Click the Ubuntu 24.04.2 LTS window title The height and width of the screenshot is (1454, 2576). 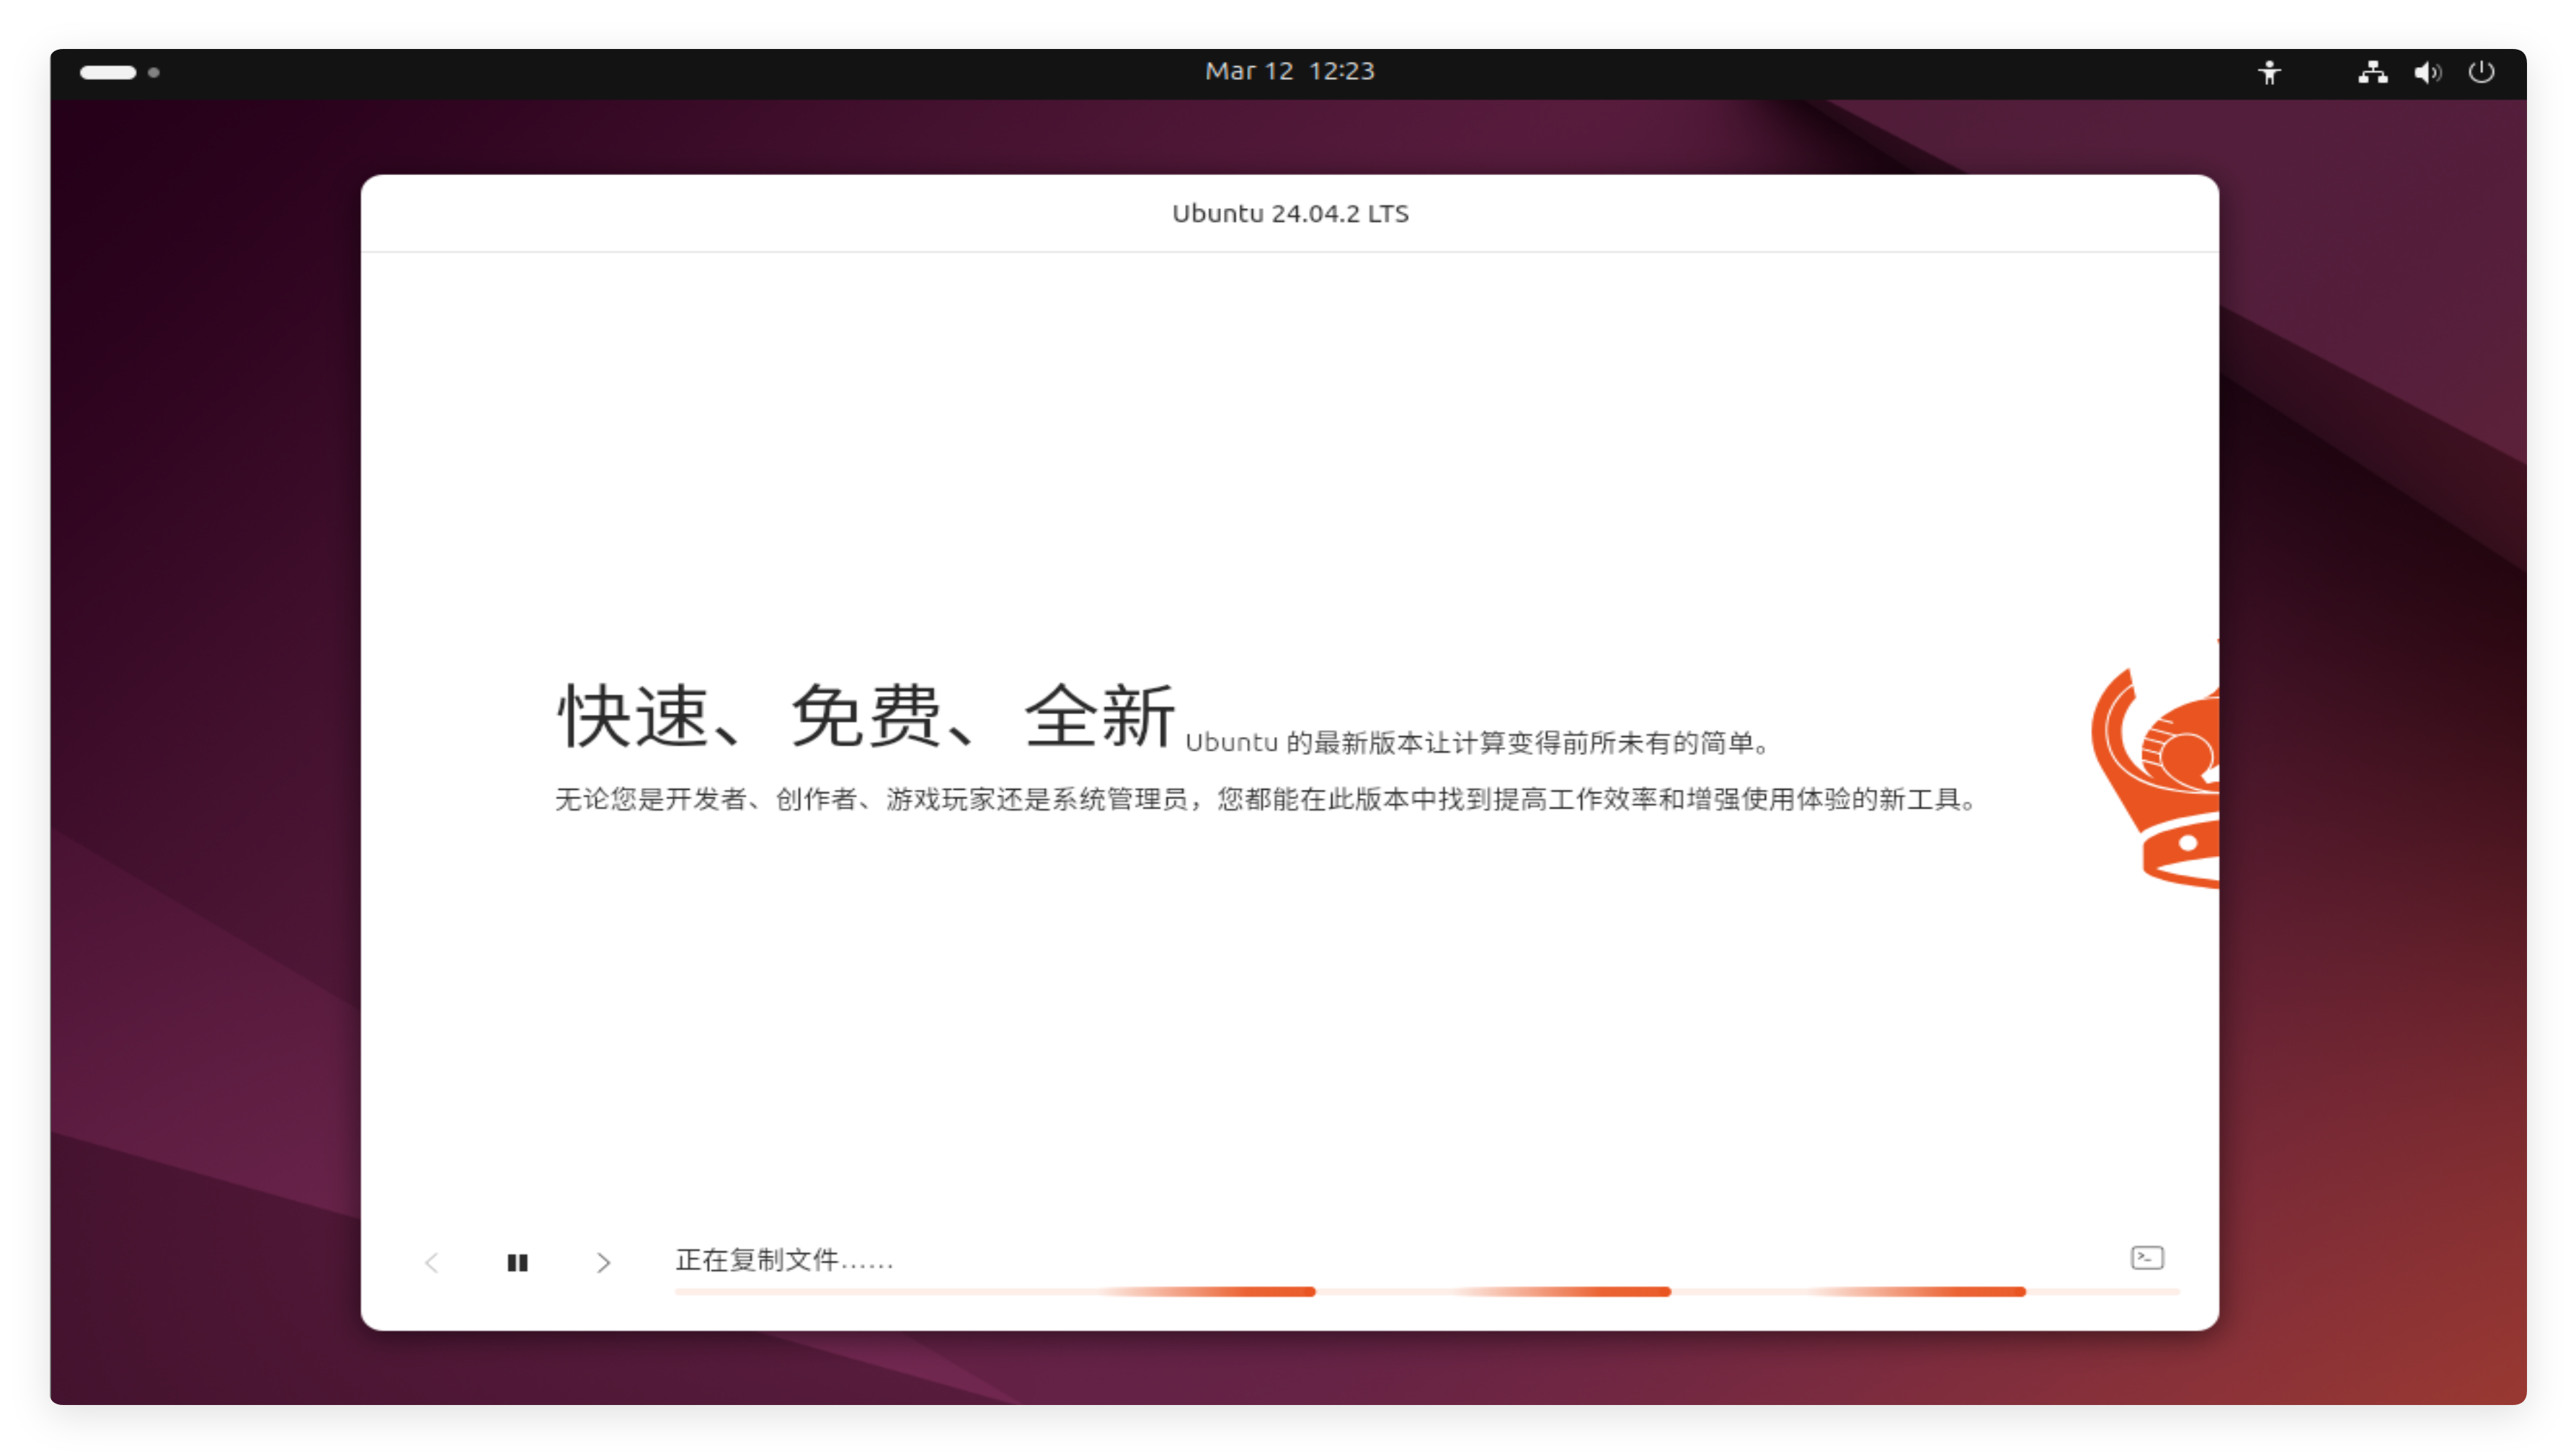(x=1289, y=213)
